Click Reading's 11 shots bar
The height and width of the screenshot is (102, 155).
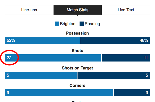126,58
